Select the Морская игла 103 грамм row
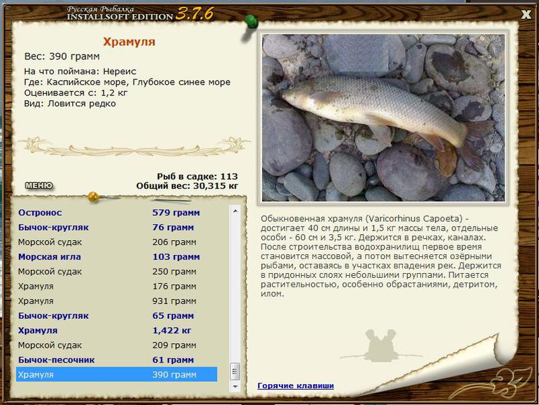This screenshot has height=405, width=539. 117,257
